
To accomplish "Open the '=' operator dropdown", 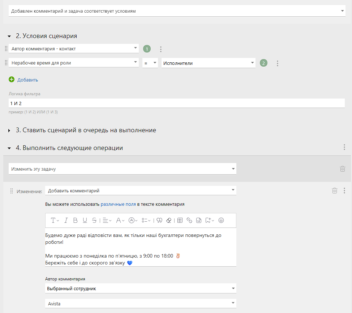I will (x=150, y=63).
